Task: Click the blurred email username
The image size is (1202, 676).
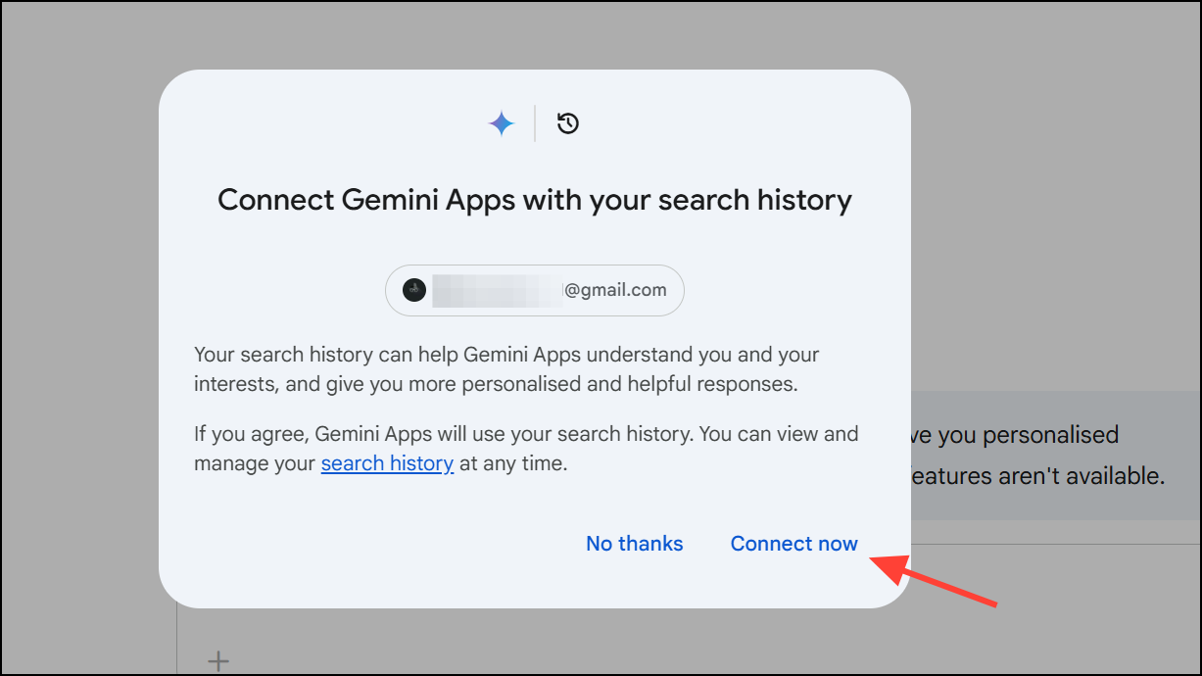Action: (x=498, y=290)
